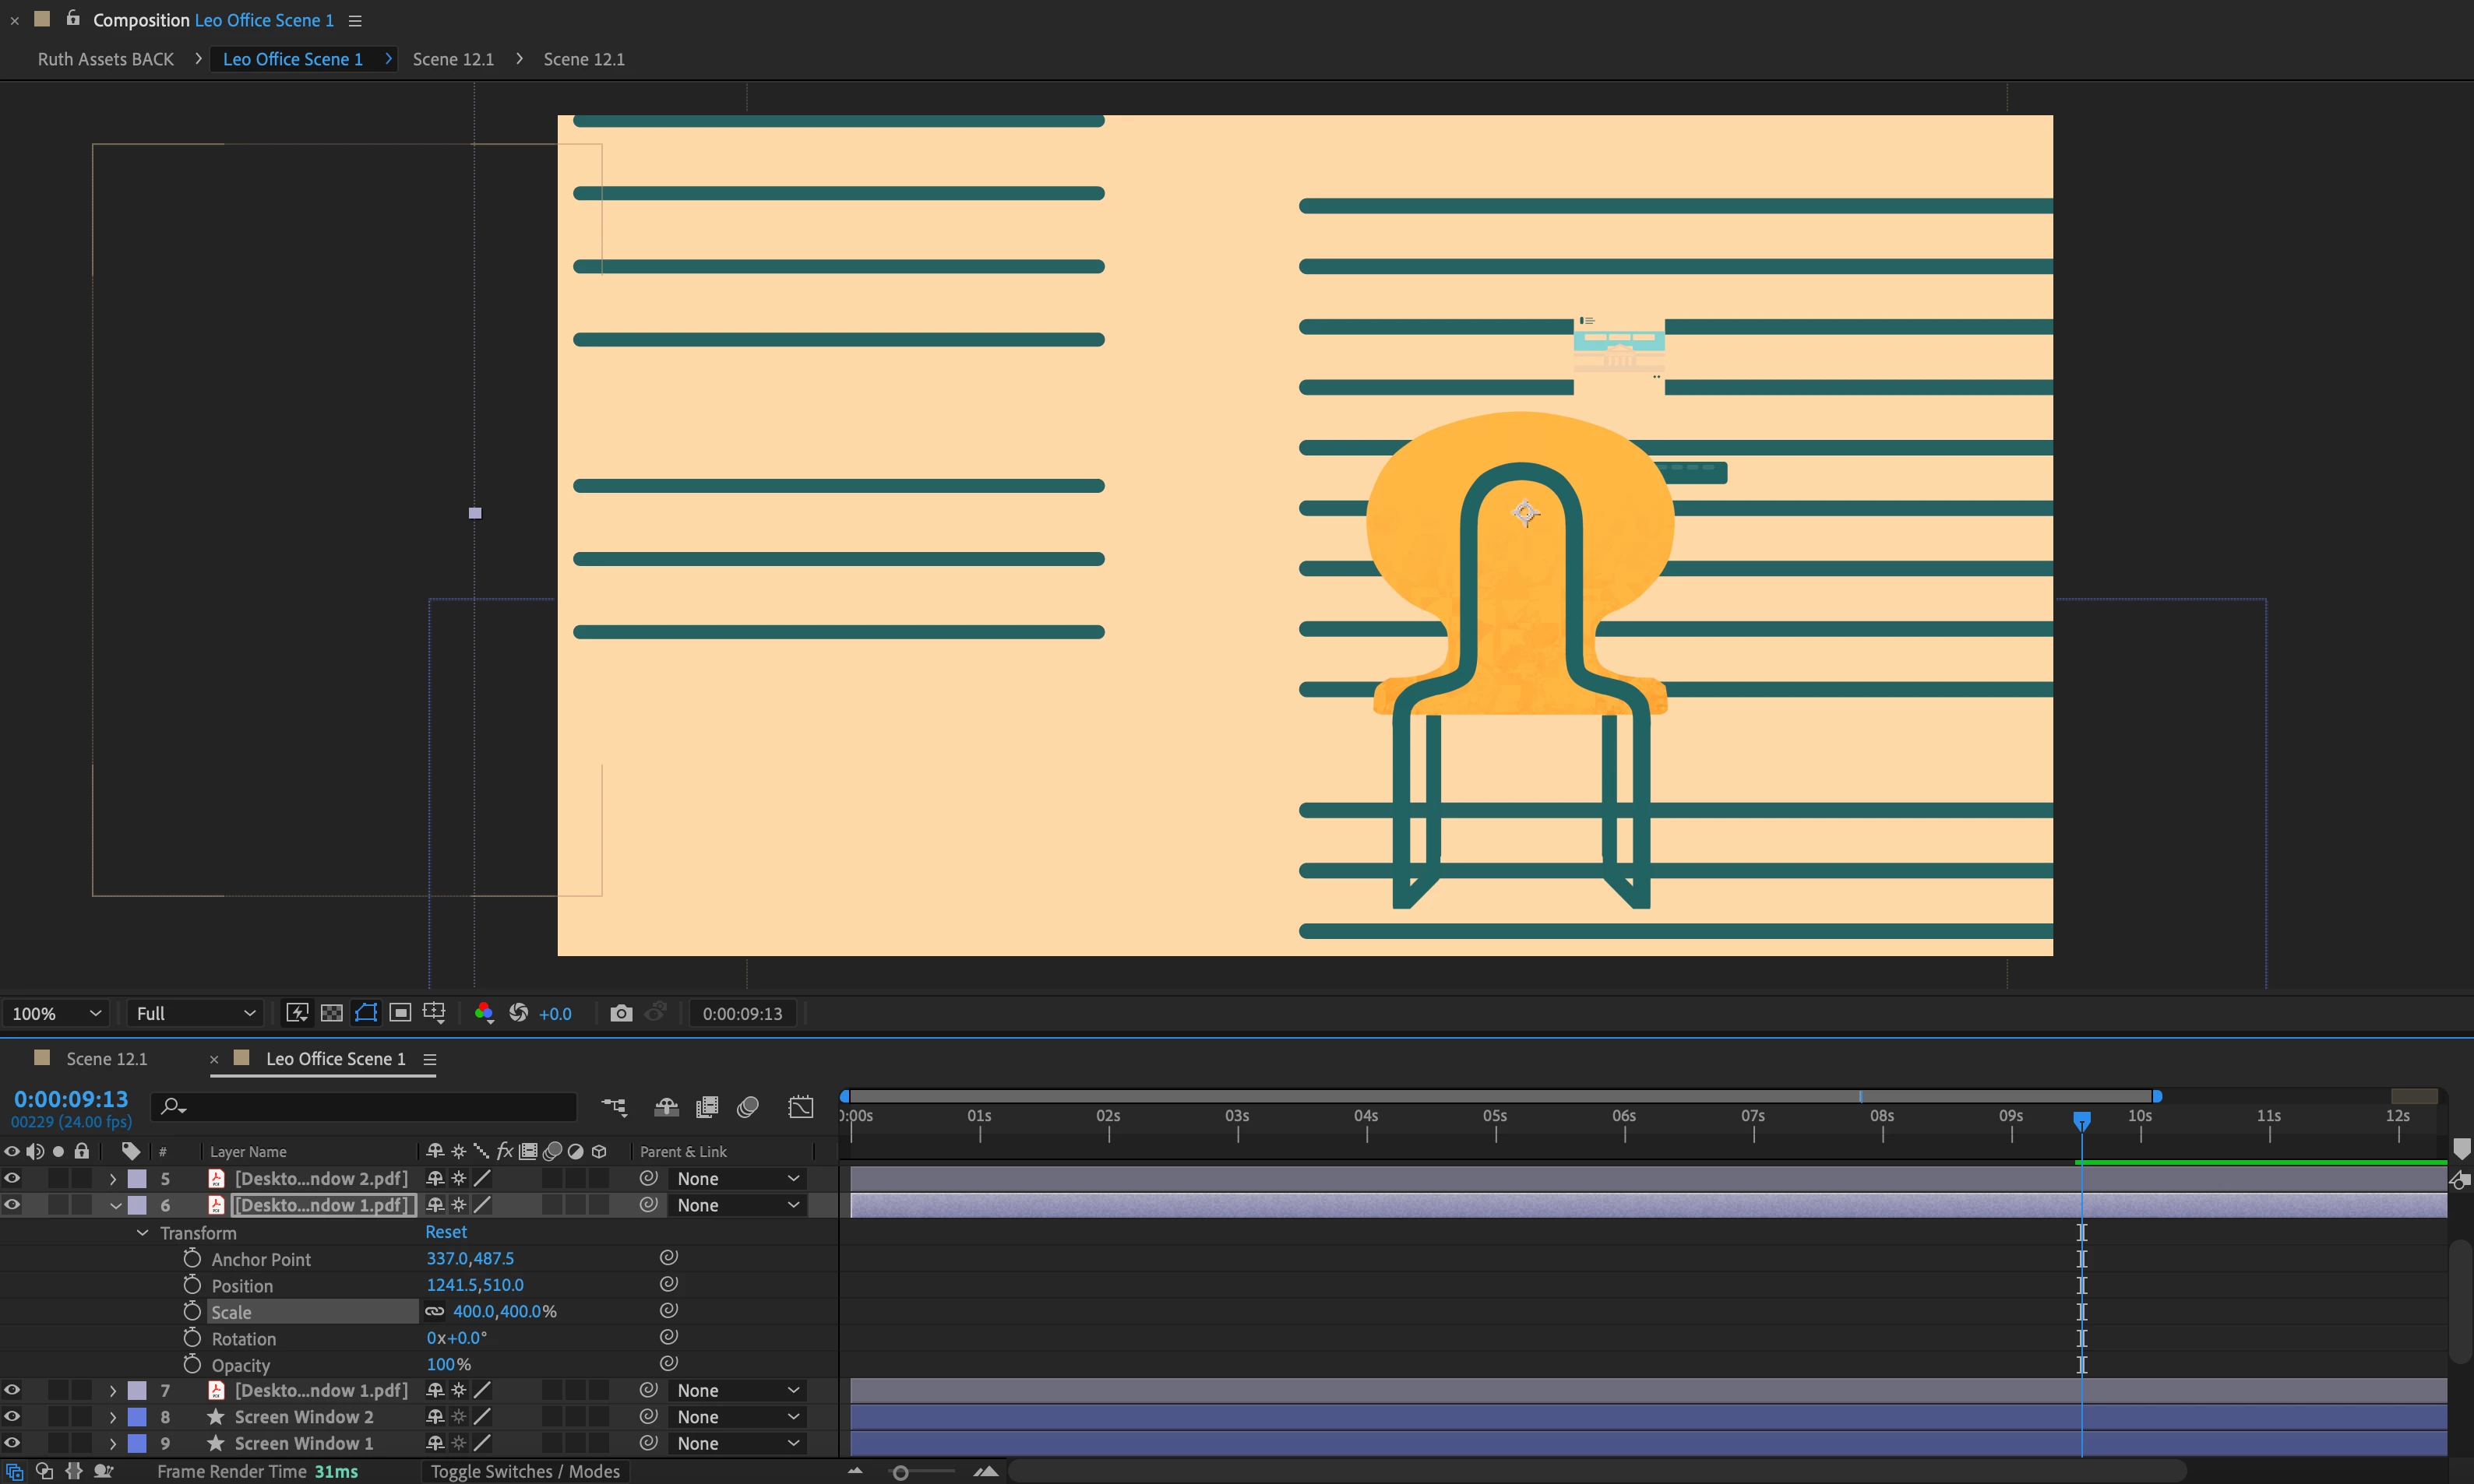Click Ruth Assets BACK in breadcrumb

pos(106,59)
